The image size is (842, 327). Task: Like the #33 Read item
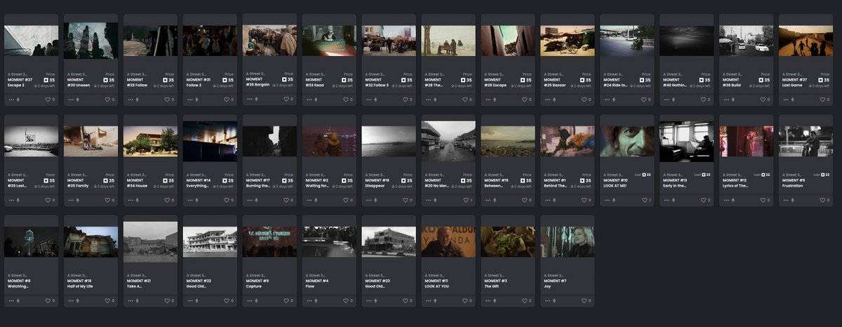347,100
